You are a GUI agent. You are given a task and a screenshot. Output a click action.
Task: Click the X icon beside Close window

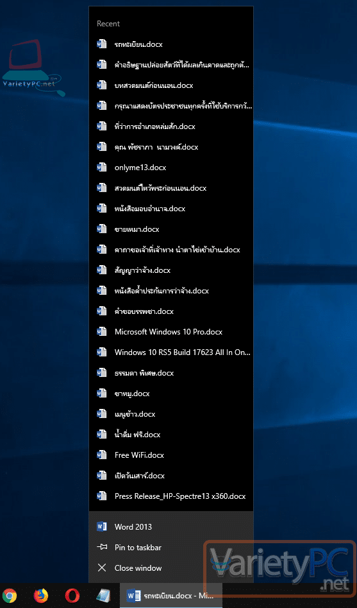click(x=102, y=568)
